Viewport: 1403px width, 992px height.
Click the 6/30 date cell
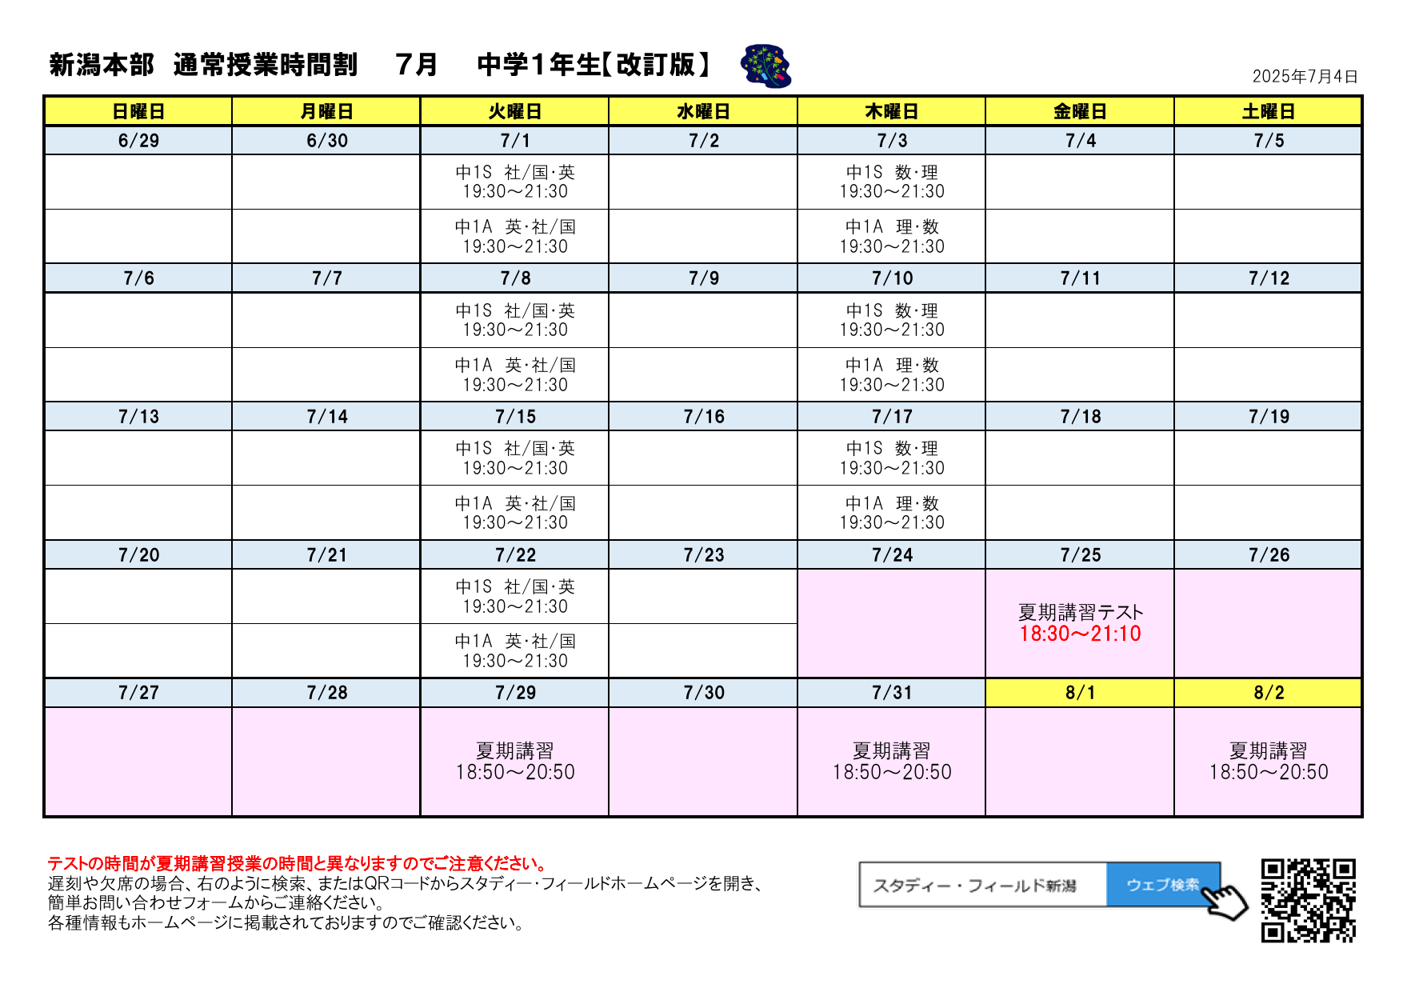[326, 140]
